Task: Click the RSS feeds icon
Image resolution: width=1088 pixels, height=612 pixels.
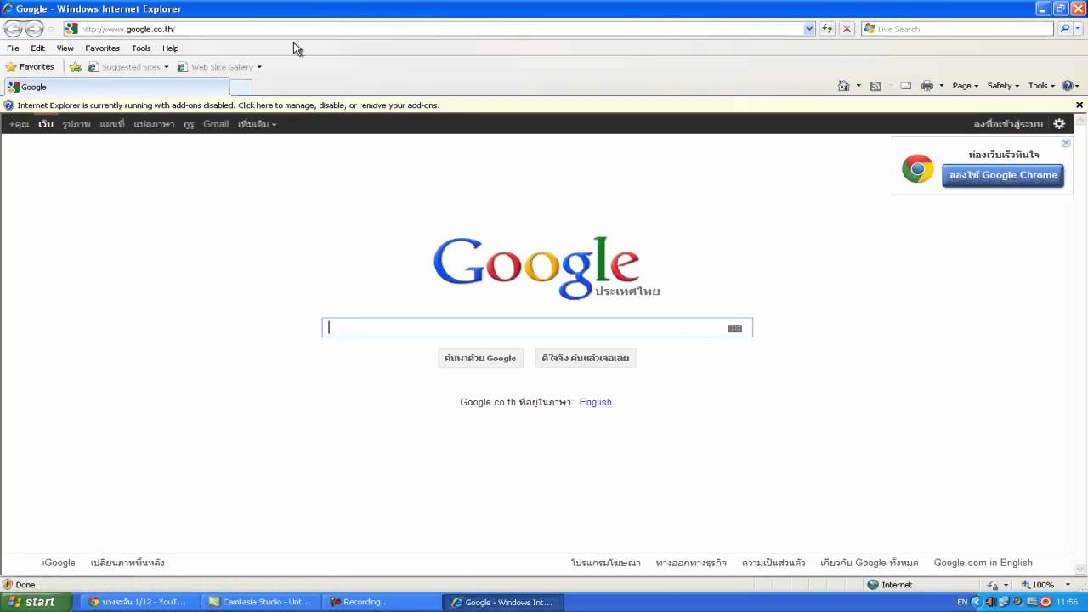Action: click(875, 86)
